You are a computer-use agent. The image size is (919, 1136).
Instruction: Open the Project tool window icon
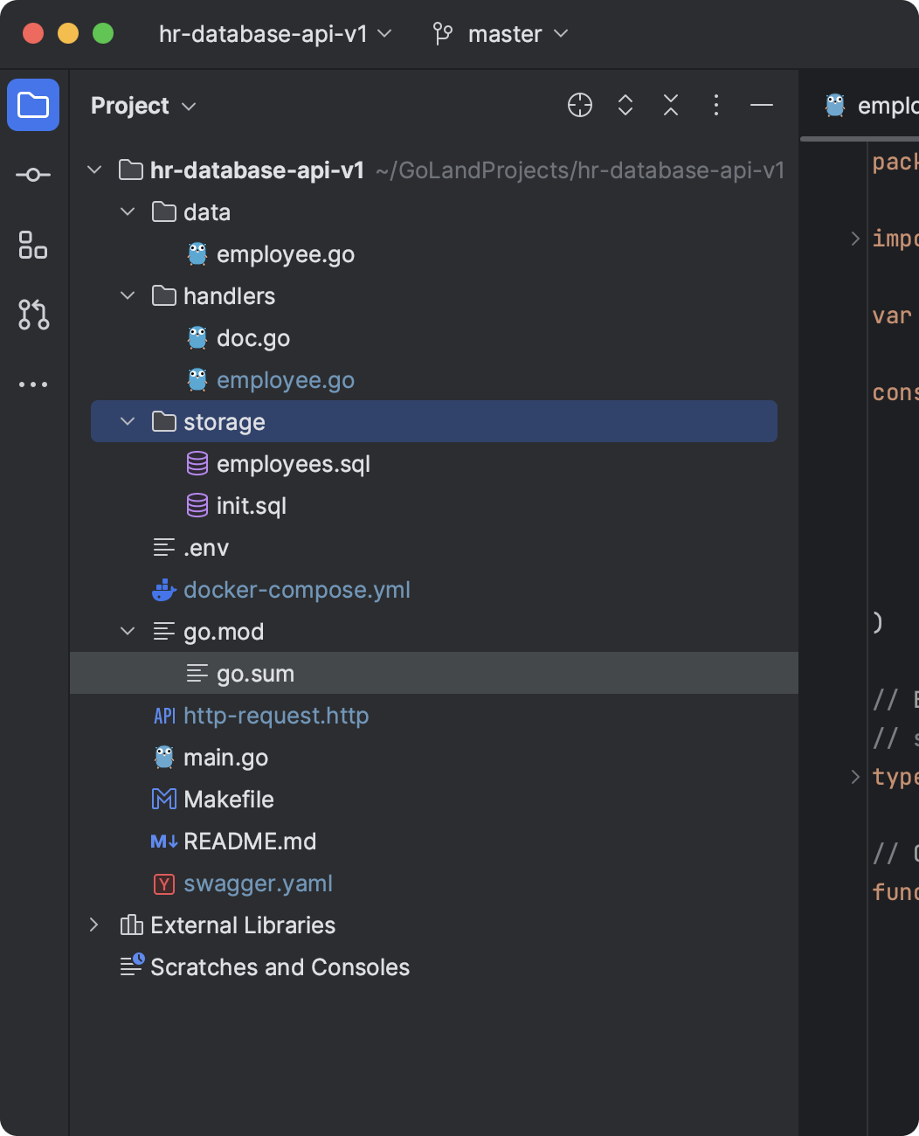(x=33, y=105)
